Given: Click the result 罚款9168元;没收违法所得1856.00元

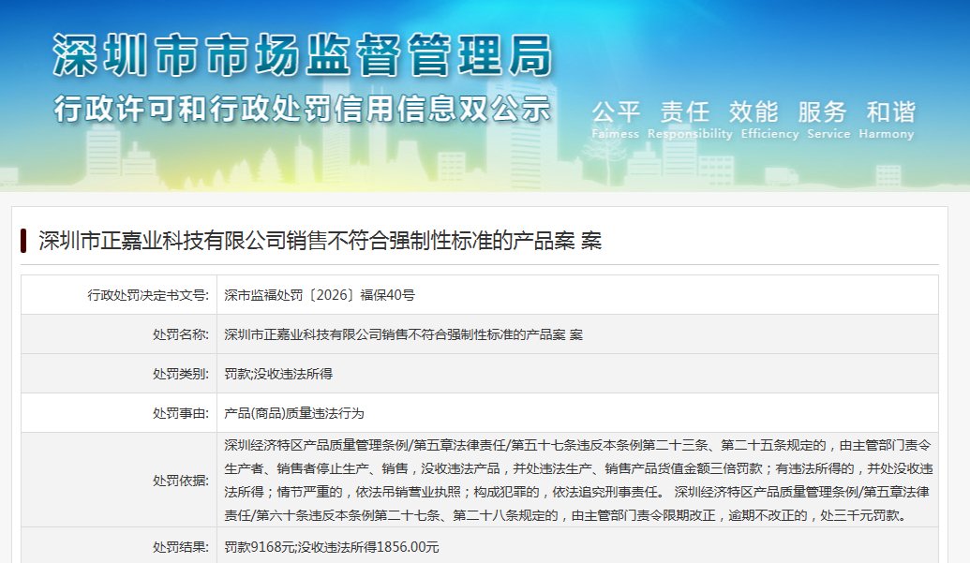Looking at the screenshot, I should pyautogui.click(x=332, y=547).
